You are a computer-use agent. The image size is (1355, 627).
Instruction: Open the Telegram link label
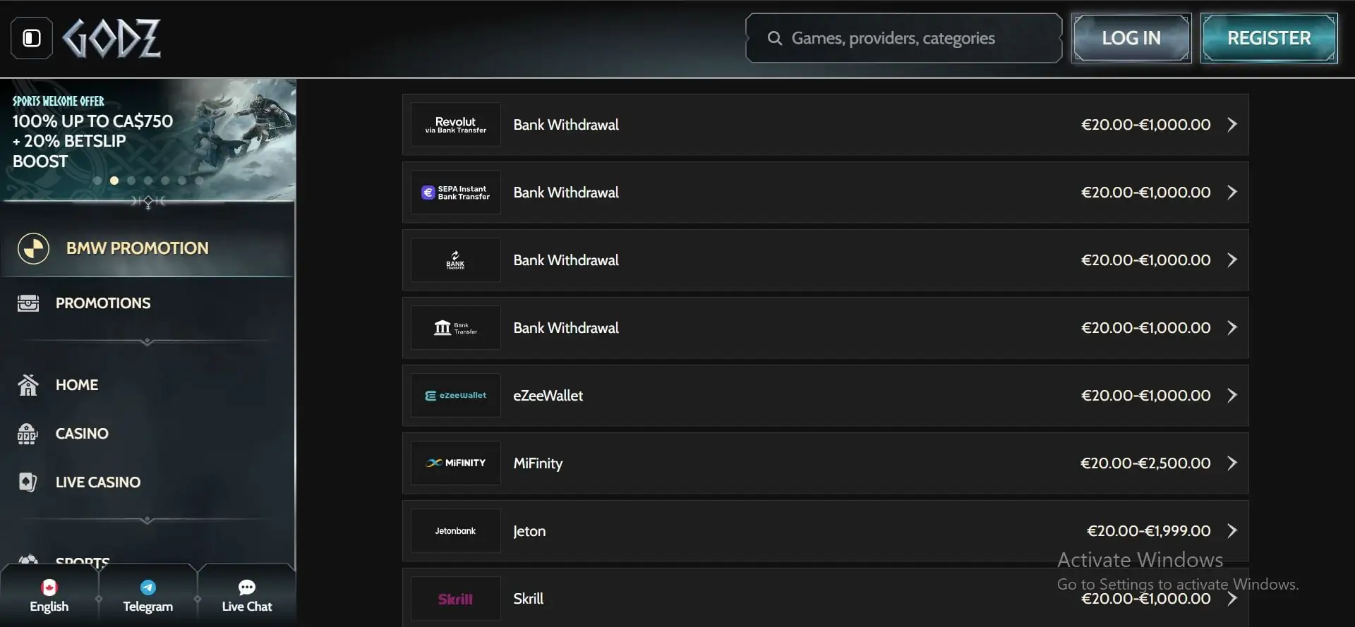click(148, 607)
